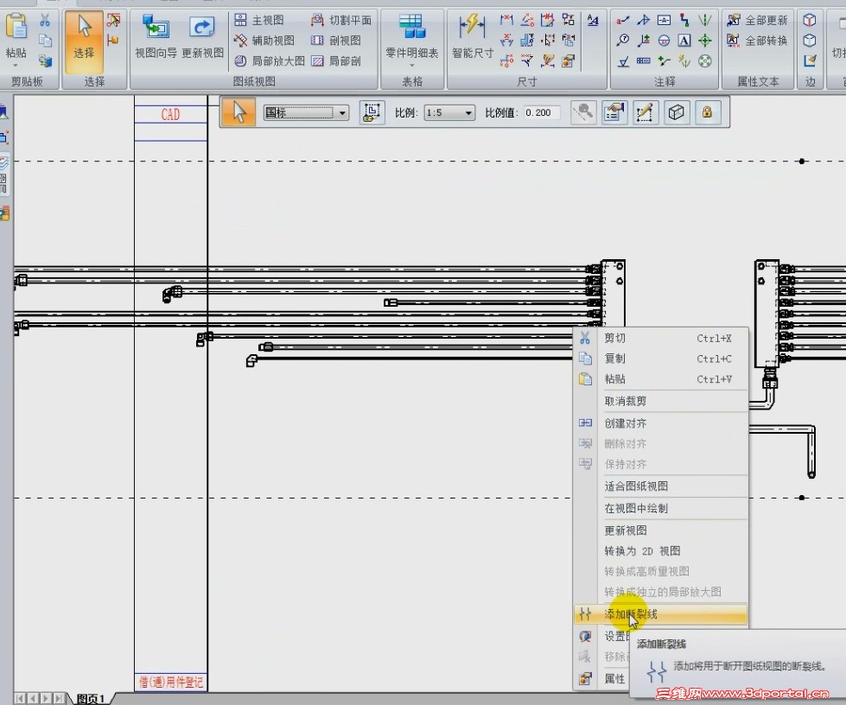Choose Principal View (主视图) command
Image resolution: width=846 pixels, height=705 pixels.
tap(259, 21)
